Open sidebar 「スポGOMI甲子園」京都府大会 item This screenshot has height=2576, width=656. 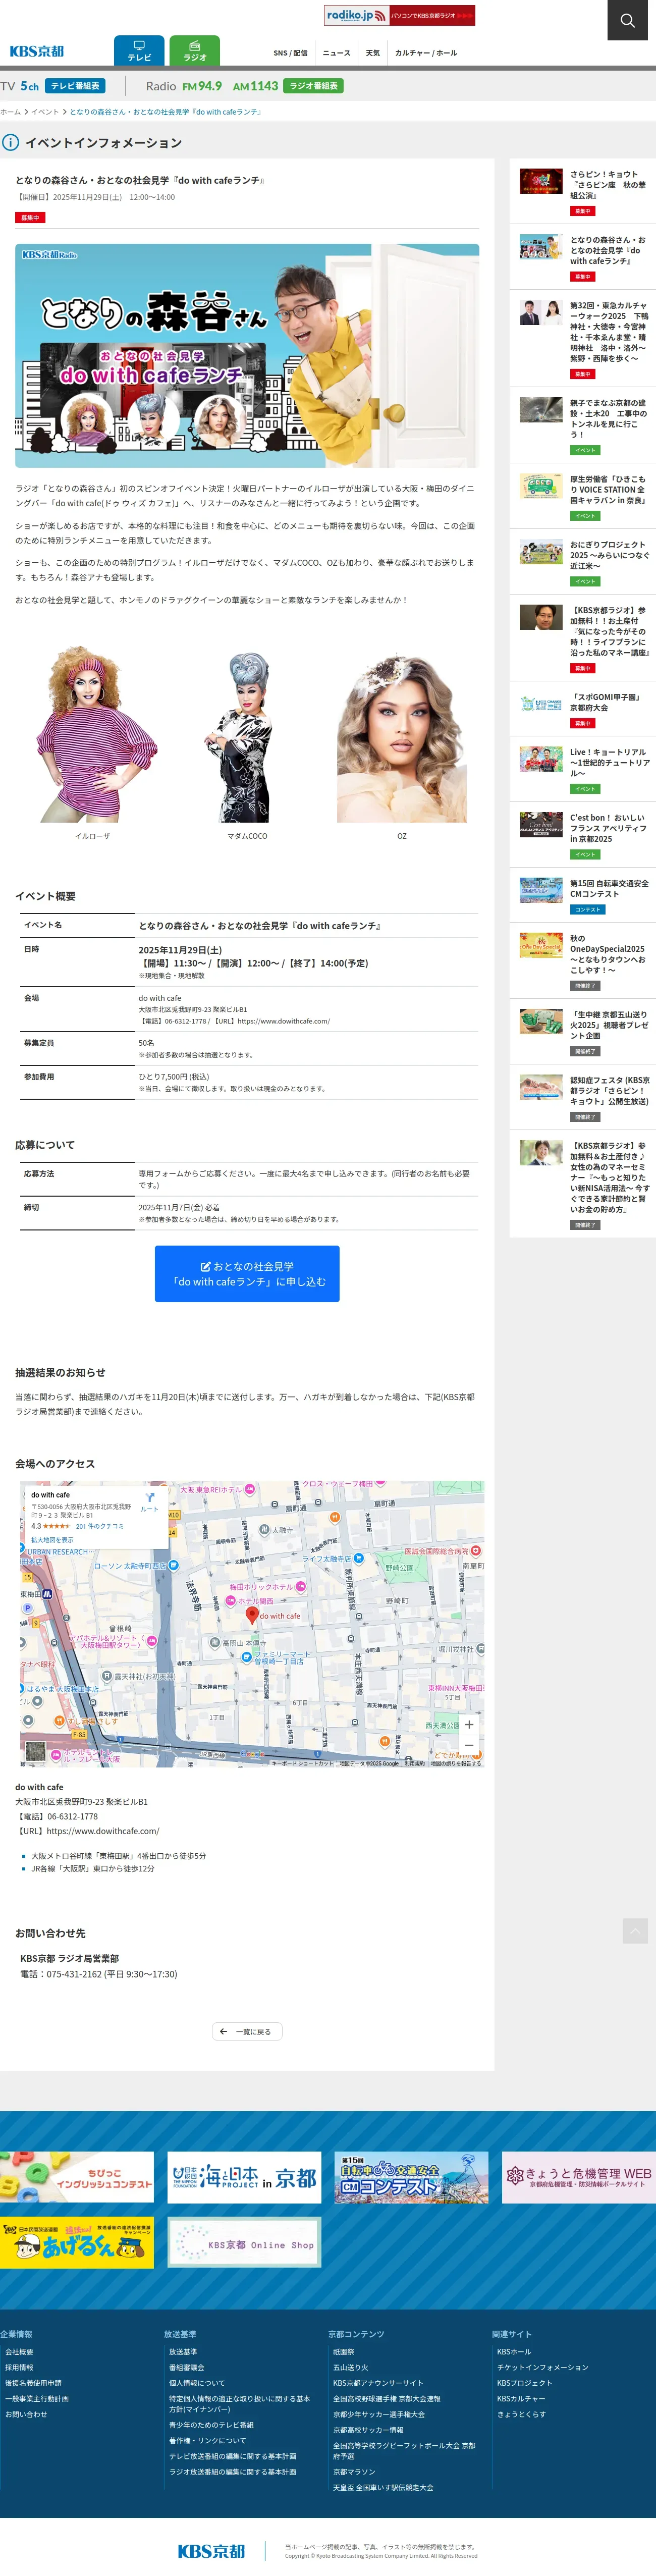(x=583, y=708)
